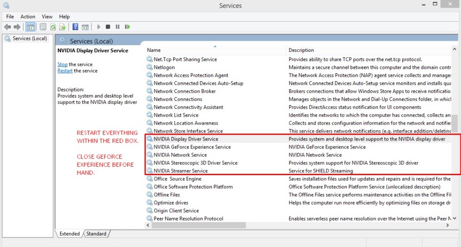Click the Restart the service link
The height and width of the screenshot is (247, 461).
(x=65, y=71)
